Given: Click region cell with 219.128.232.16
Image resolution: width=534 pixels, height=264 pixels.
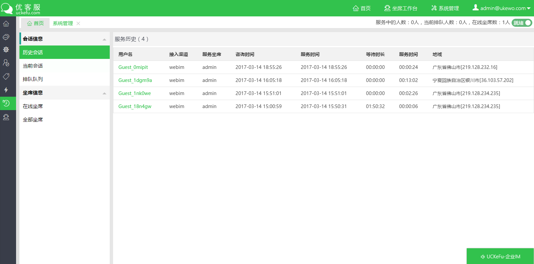Looking at the screenshot, I should point(465,67).
